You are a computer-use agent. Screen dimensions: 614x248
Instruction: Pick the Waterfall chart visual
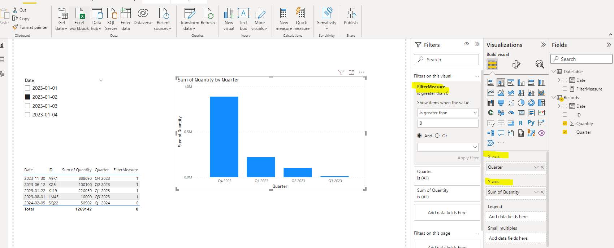(x=490, y=103)
